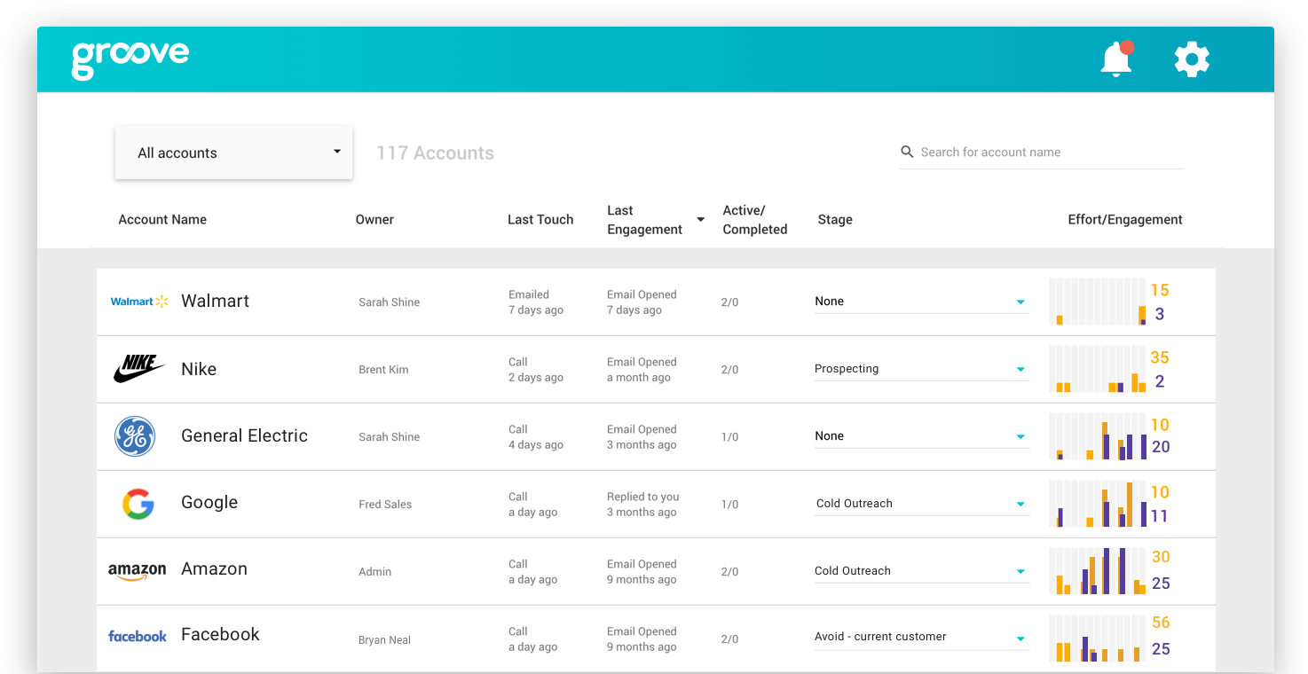The height and width of the screenshot is (674, 1308).
Task: Click Google's Replied to you engagement
Action: (x=642, y=505)
